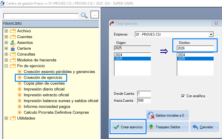Click the Destino year field
Viewport: 222px width, 139px height.
195,48
